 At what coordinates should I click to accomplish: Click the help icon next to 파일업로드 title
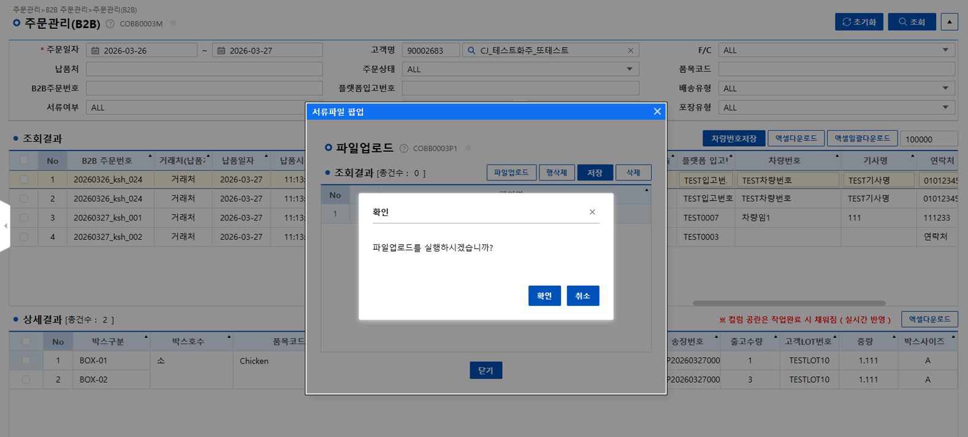pyautogui.click(x=403, y=148)
